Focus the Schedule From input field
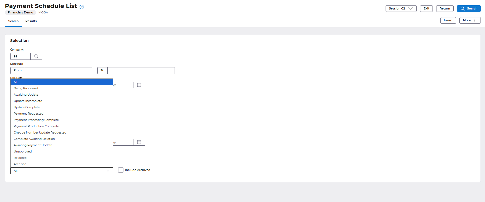 [x=58, y=71]
